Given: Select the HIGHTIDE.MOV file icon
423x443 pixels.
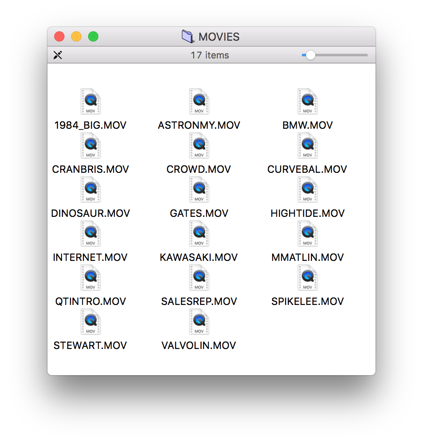Looking at the screenshot, I should [x=308, y=190].
